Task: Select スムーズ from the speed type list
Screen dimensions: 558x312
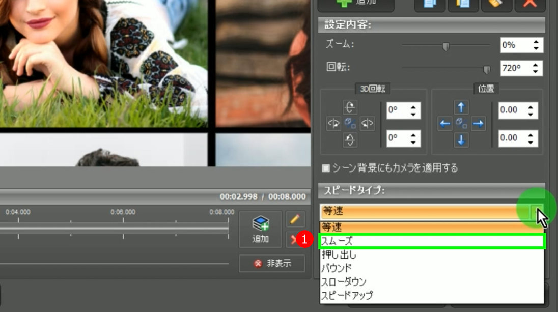Action: (432, 241)
